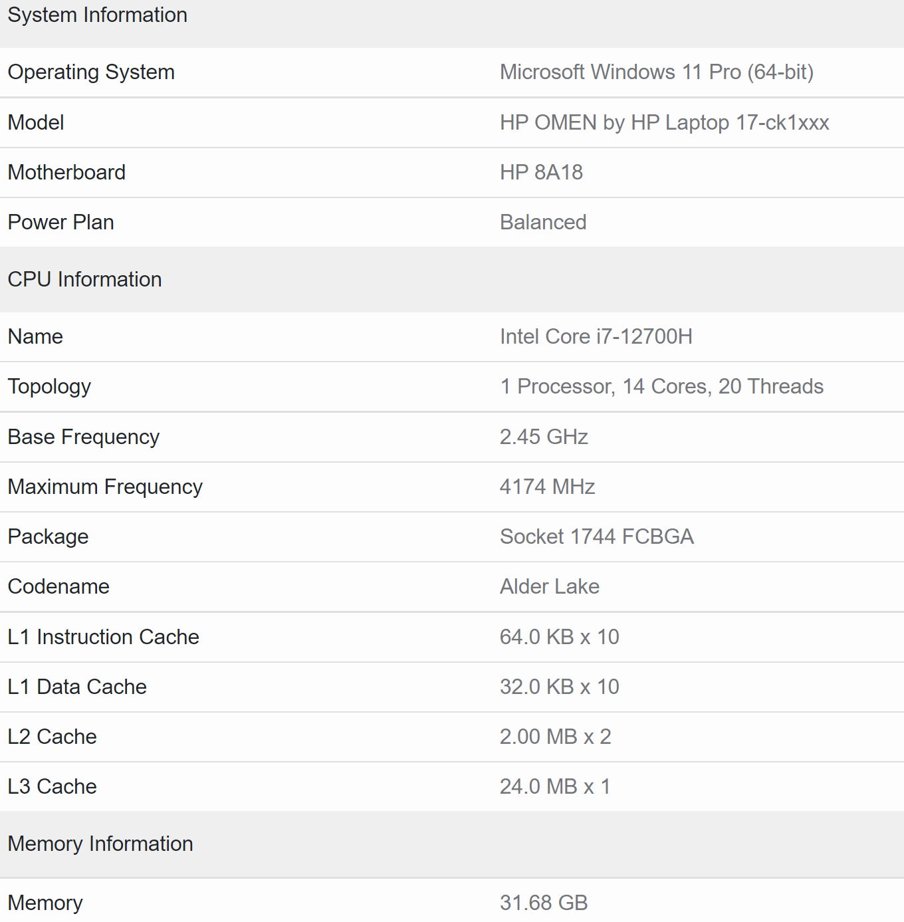Click the HP OMEN laptop model value
This screenshot has width=904, height=922.
(x=664, y=122)
